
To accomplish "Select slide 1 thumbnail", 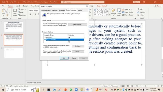I will (13, 27).
